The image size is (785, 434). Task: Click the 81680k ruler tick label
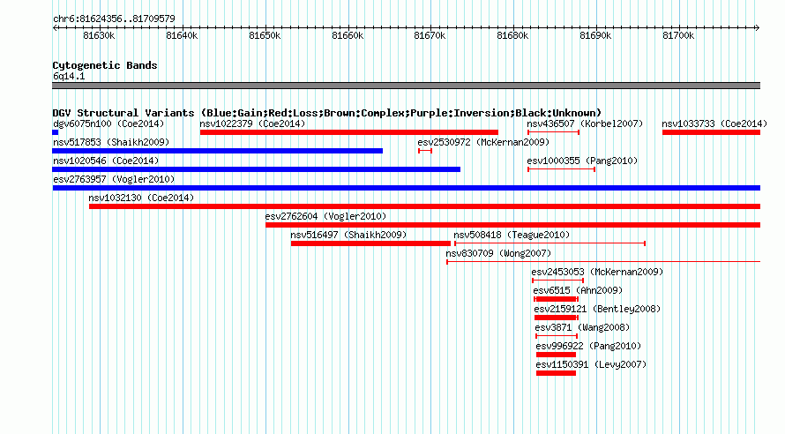click(512, 35)
